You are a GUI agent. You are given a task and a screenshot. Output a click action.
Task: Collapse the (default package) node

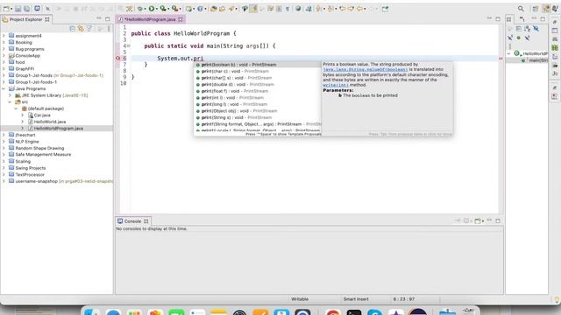[x=16, y=108]
